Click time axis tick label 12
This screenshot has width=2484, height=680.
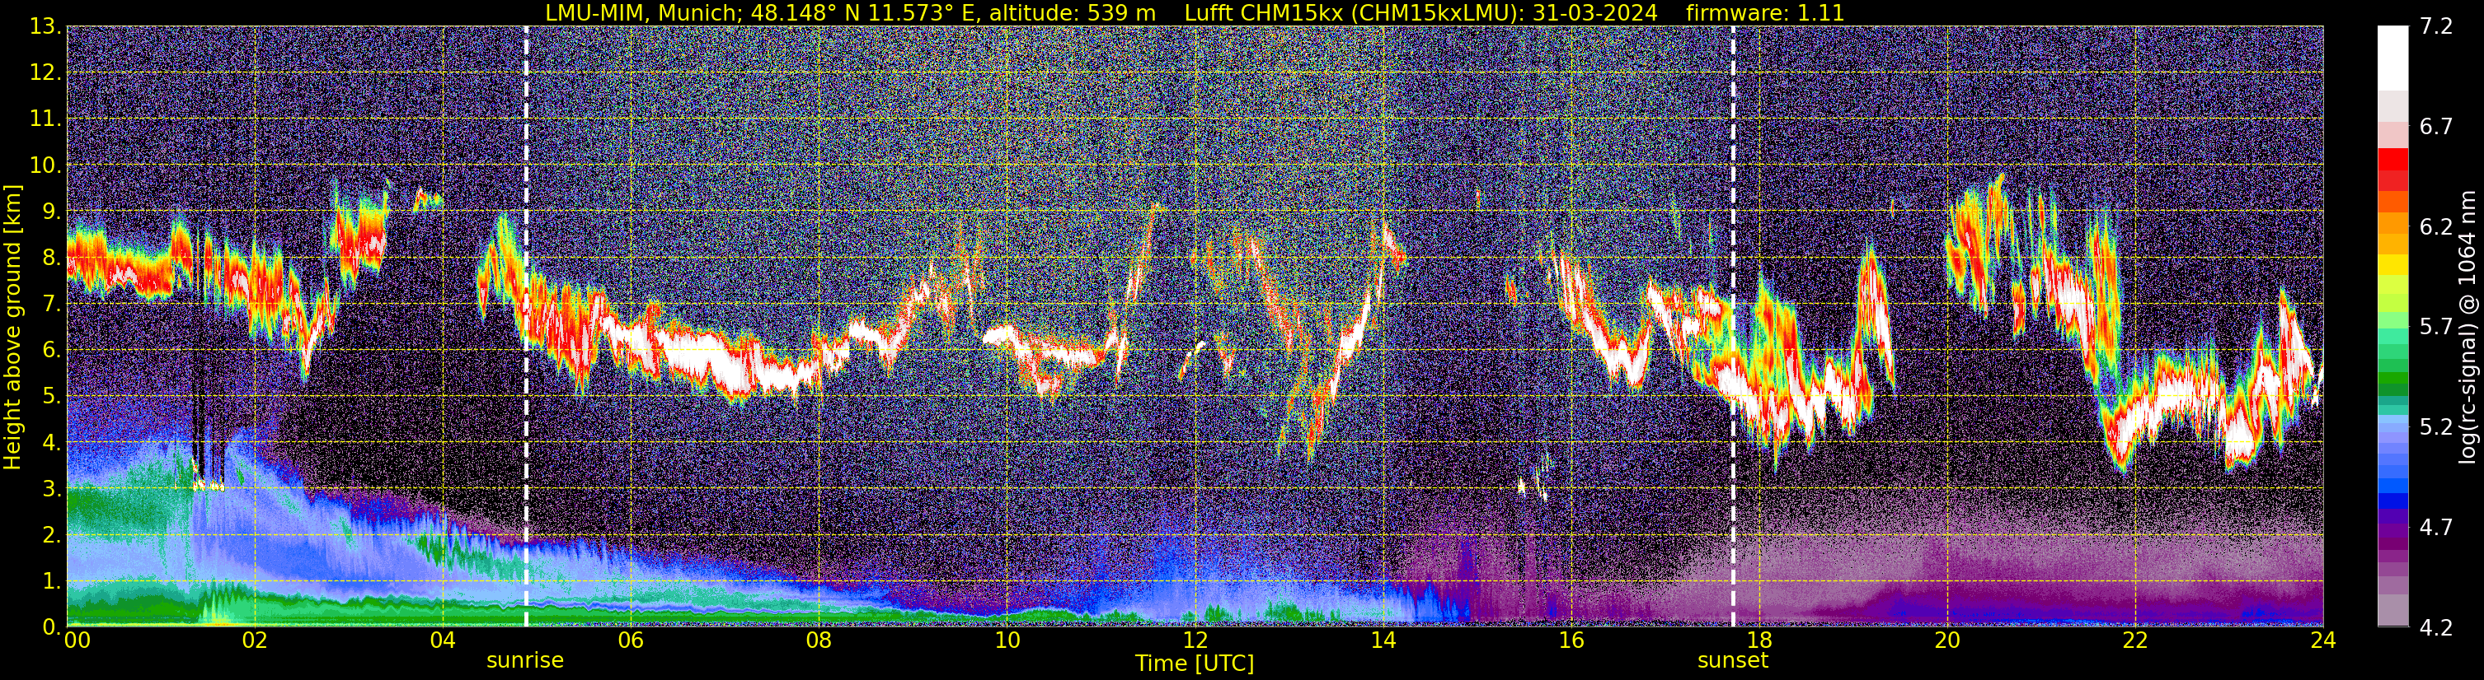(x=1195, y=640)
